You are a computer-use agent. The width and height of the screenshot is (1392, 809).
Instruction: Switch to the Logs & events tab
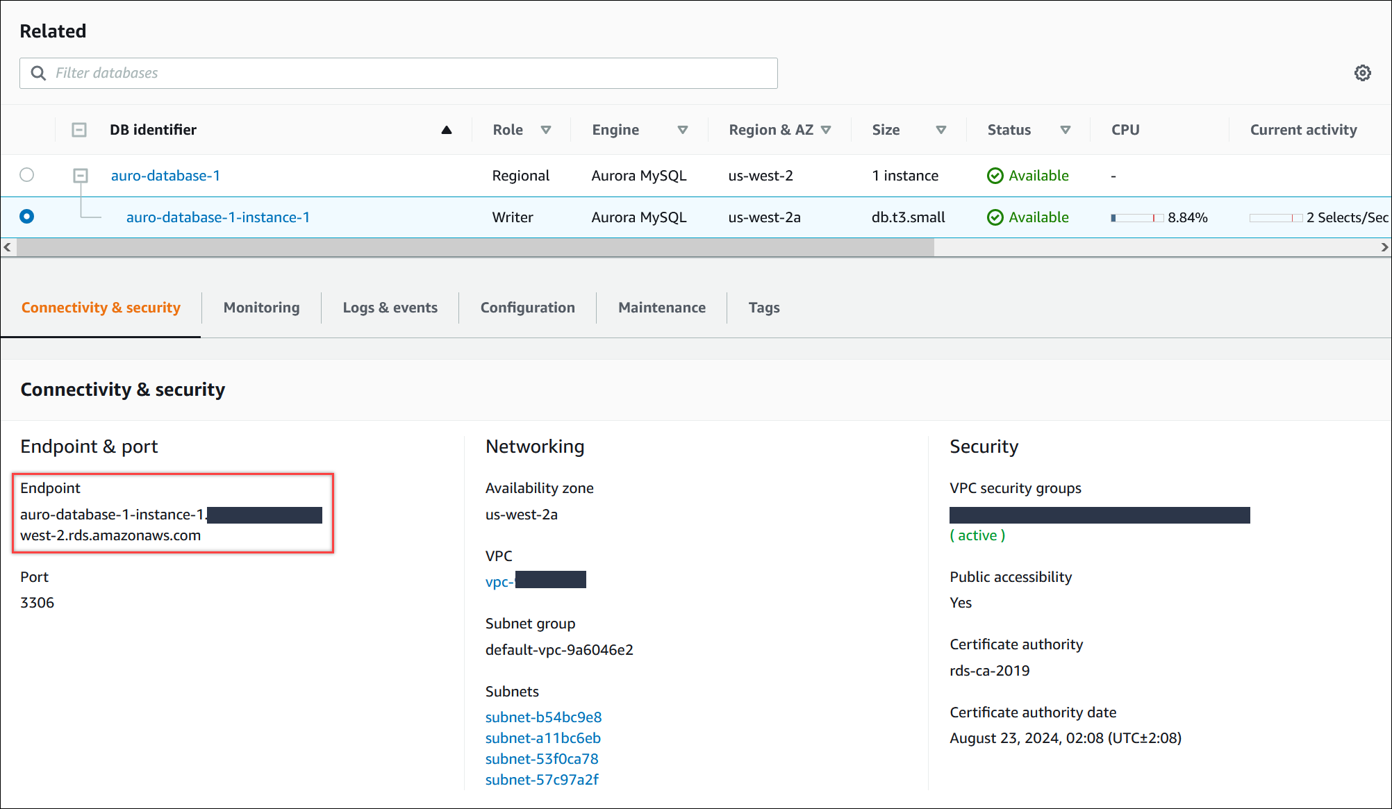pyautogui.click(x=390, y=308)
